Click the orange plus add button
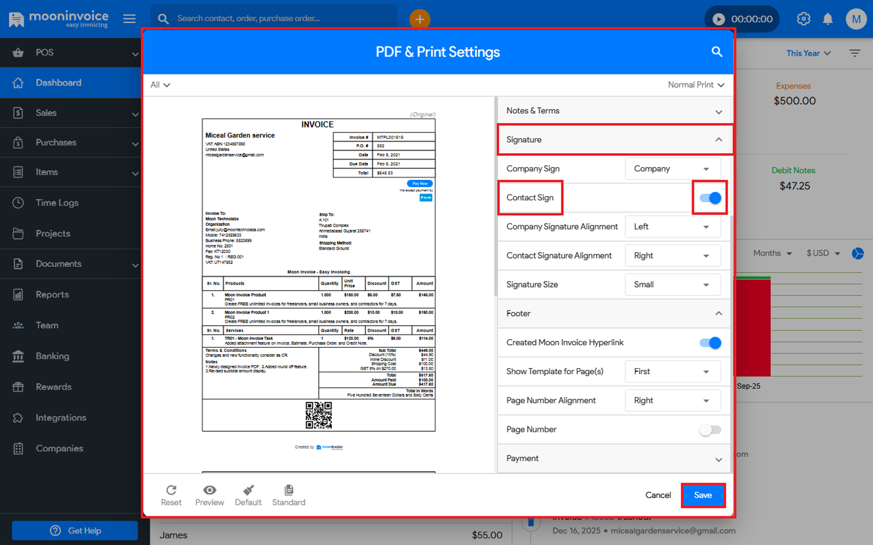Image resolution: width=873 pixels, height=545 pixels. 420,19
